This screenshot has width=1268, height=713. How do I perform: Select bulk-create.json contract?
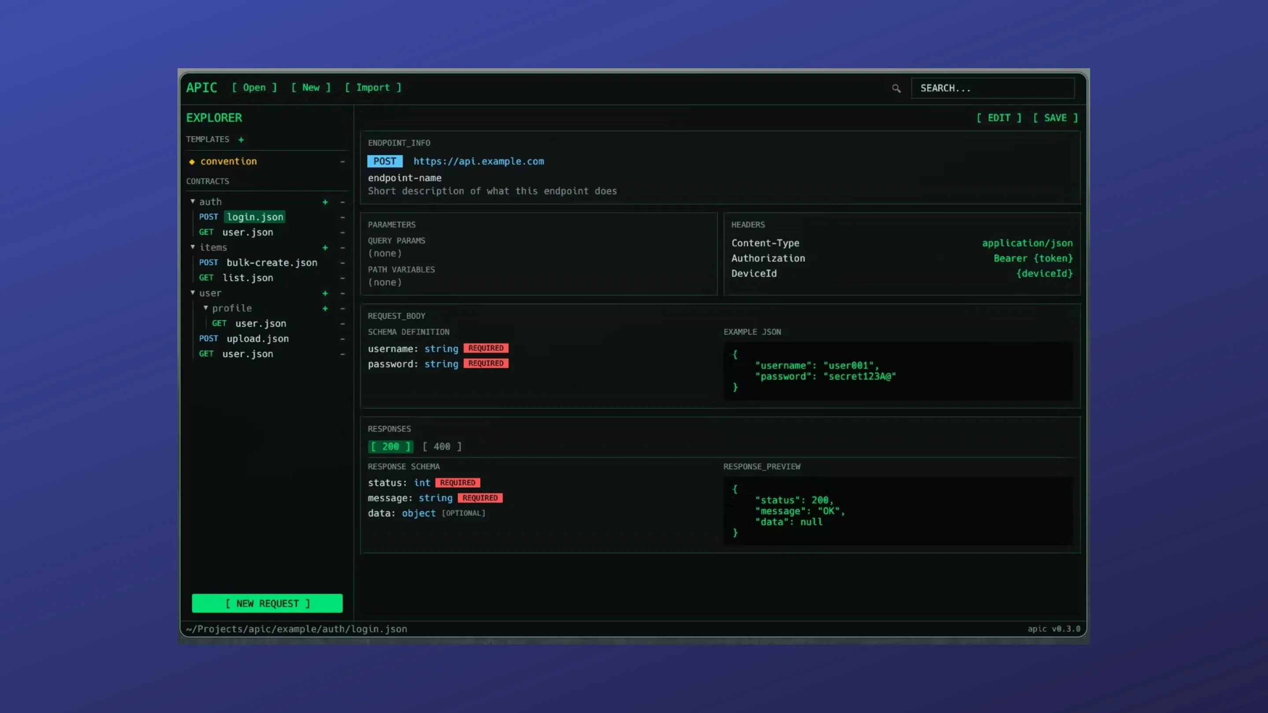(x=272, y=263)
